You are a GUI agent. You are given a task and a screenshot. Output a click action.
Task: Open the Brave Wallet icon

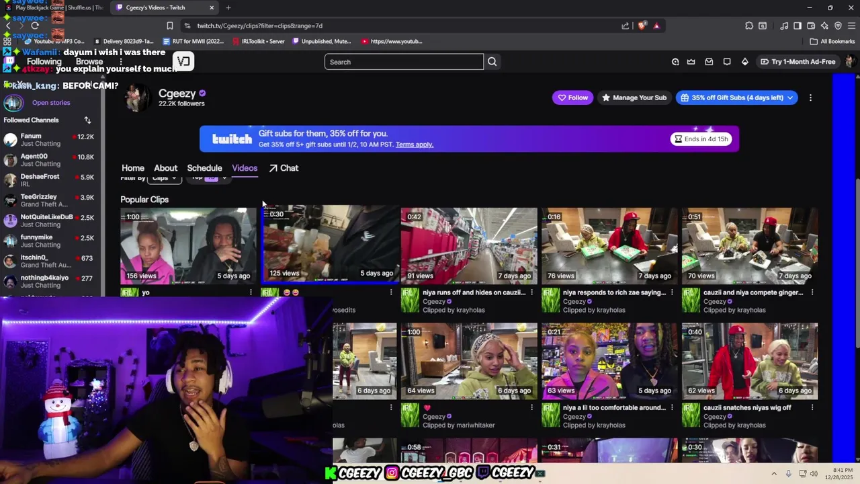coord(811,26)
